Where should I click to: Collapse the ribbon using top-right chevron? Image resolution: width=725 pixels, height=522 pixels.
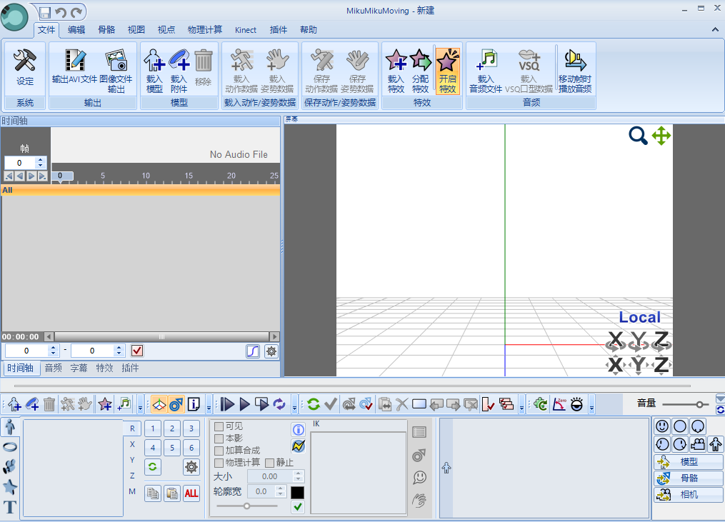(x=715, y=30)
